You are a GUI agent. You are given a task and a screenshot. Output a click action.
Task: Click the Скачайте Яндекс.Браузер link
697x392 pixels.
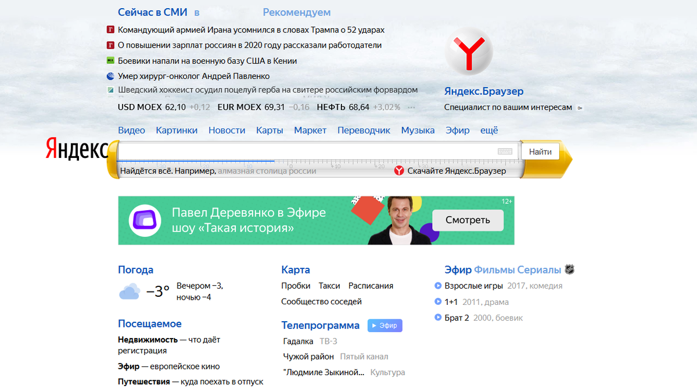tap(457, 171)
